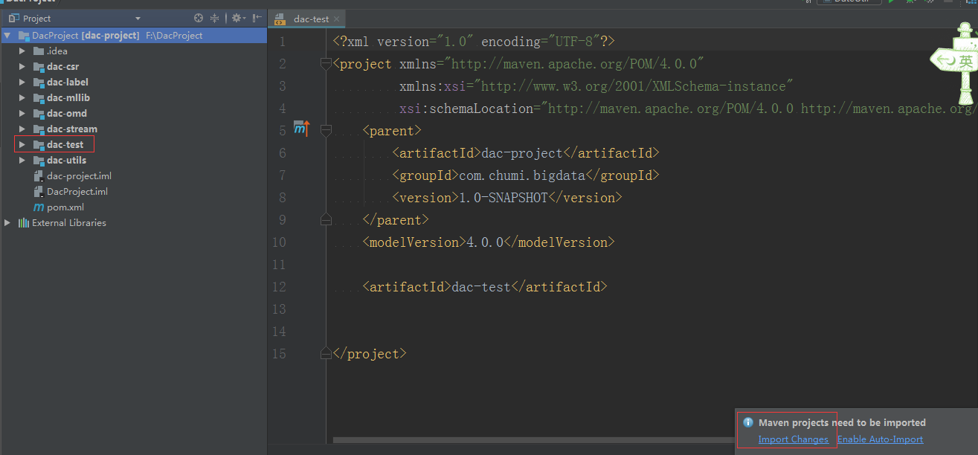Click the dac-label folder icon
Viewport: 978px width, 455px height.
click(x=39, y=83)
